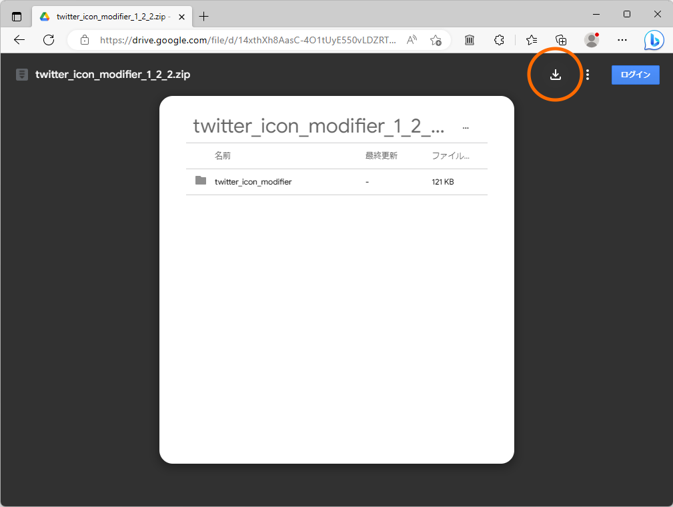Open Collections in the browser toolbar

(x=561, y=40)
